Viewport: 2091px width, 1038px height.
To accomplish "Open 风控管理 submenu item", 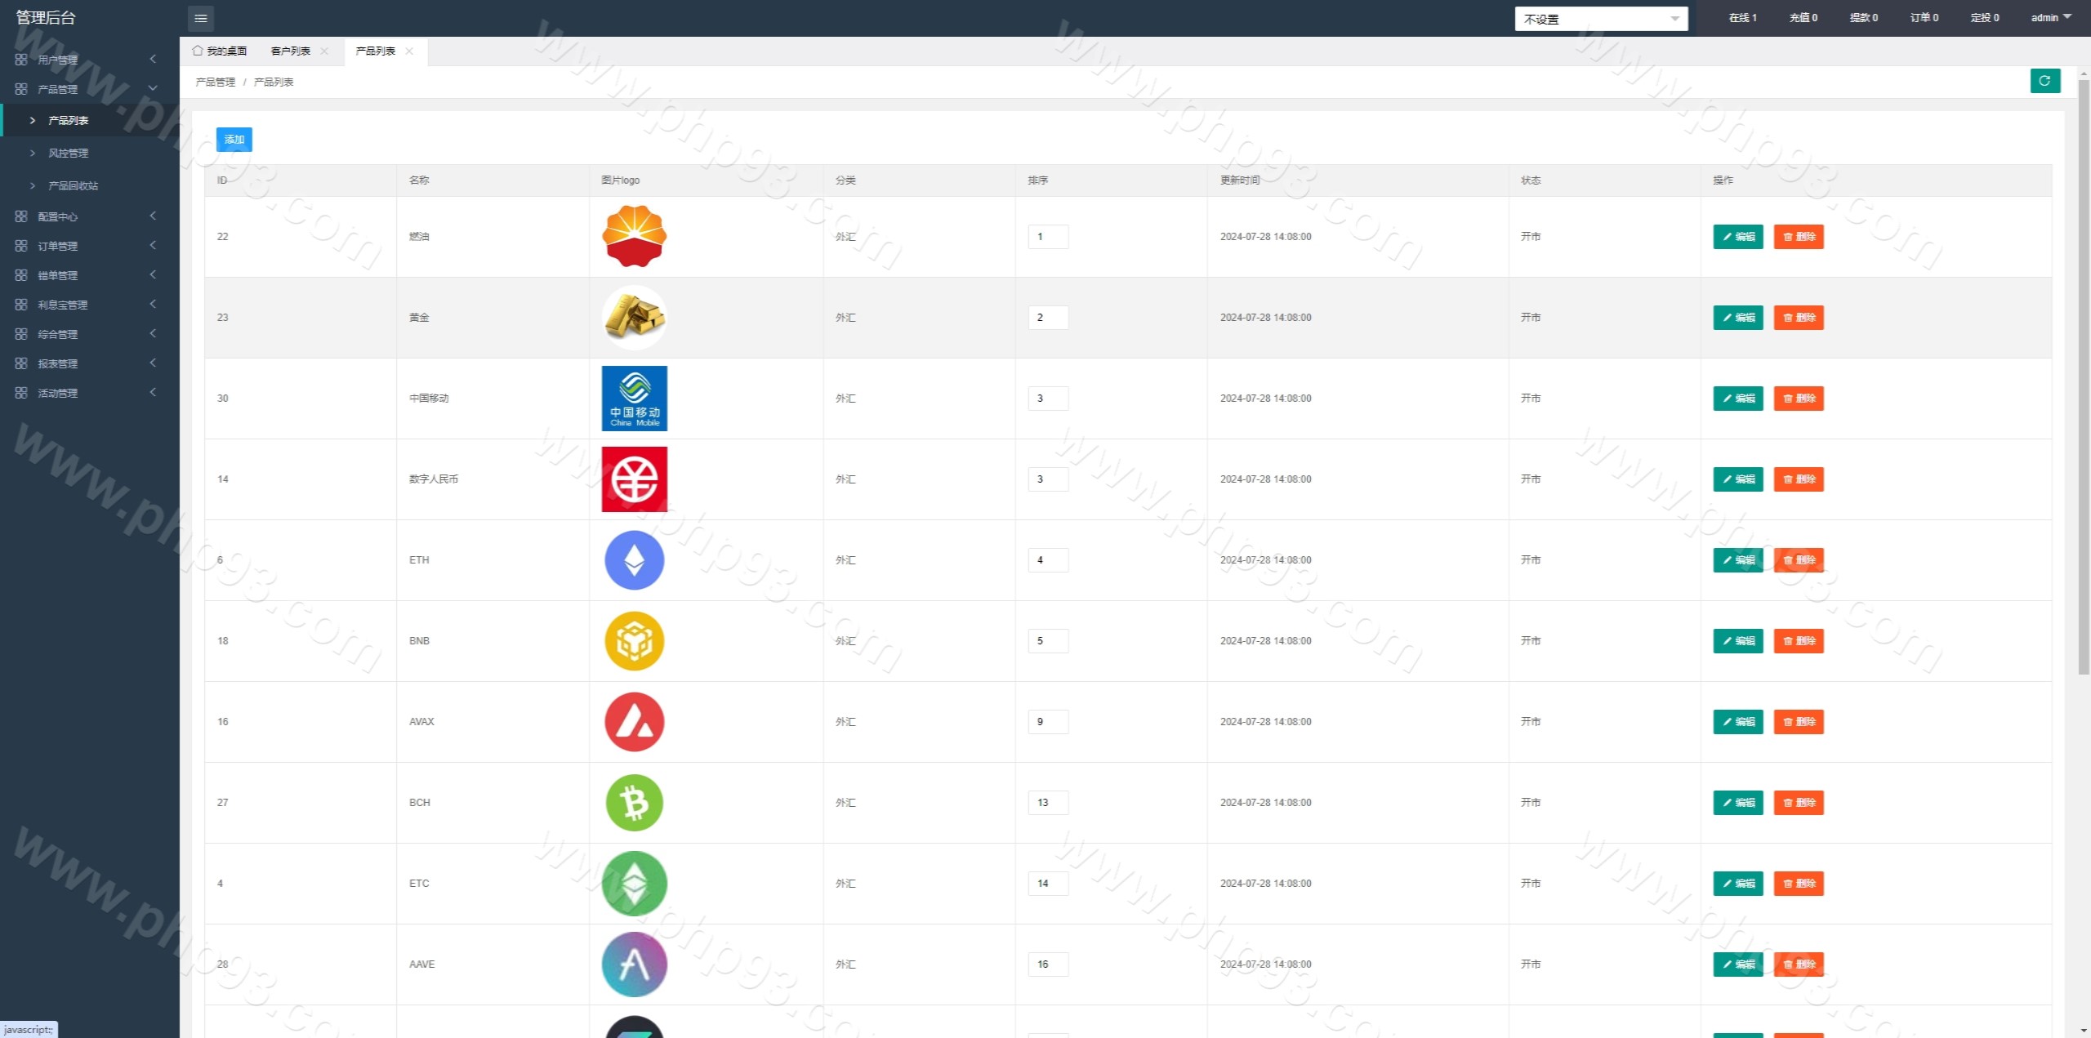I will point(69,154).
